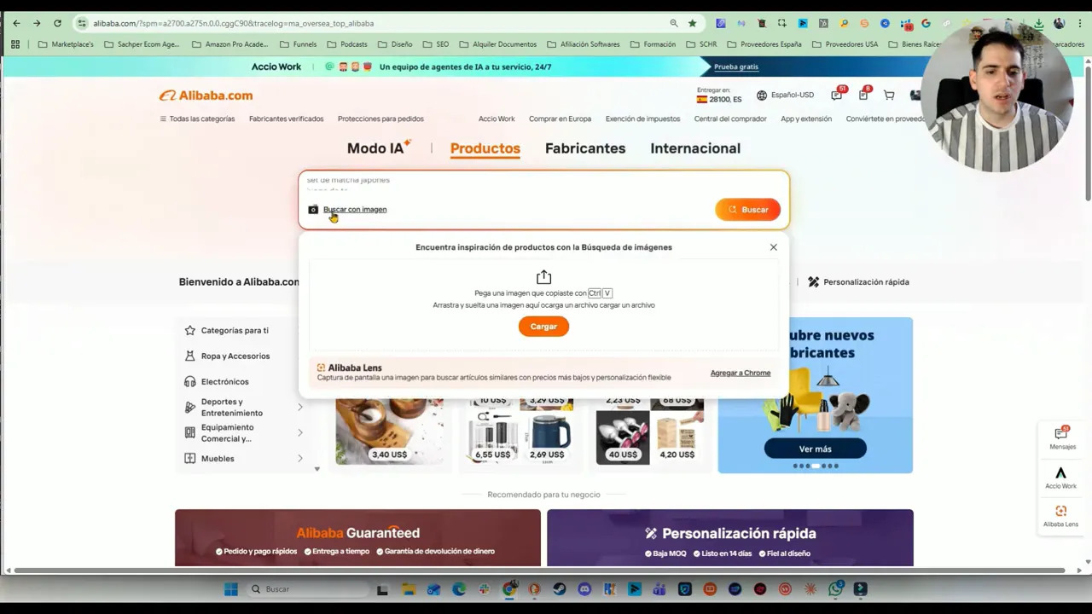Change delivery location 28100, ES

click(719, 96)
